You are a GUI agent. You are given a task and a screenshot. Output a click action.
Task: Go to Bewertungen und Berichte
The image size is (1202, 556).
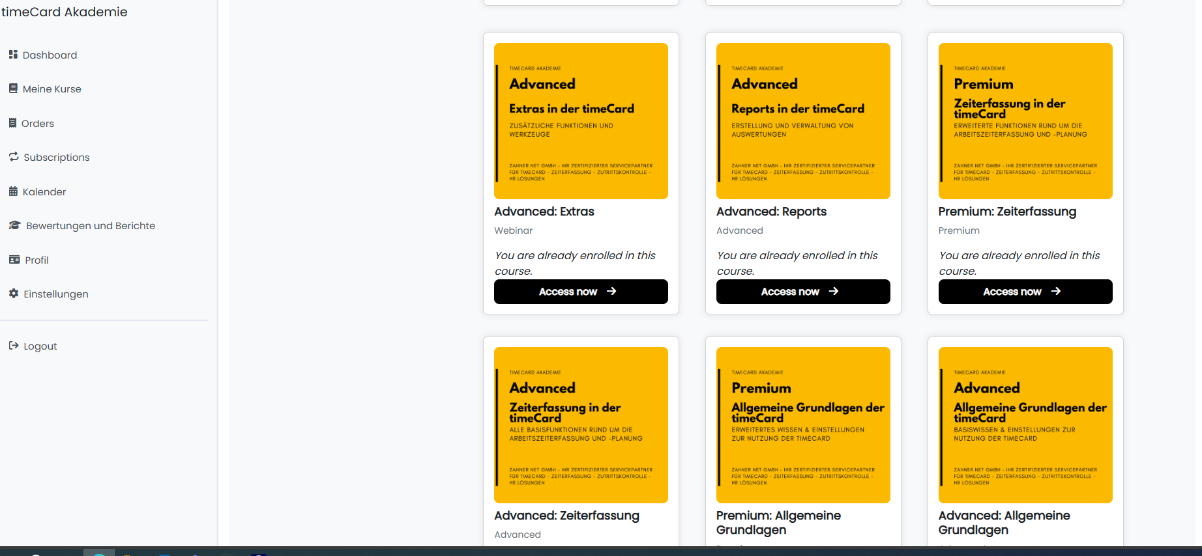point(91,226)
